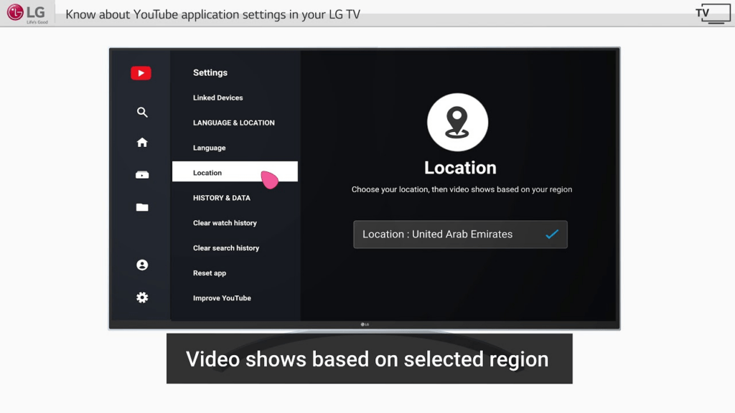Click the YouTube logo icon

tap(141, 73)
